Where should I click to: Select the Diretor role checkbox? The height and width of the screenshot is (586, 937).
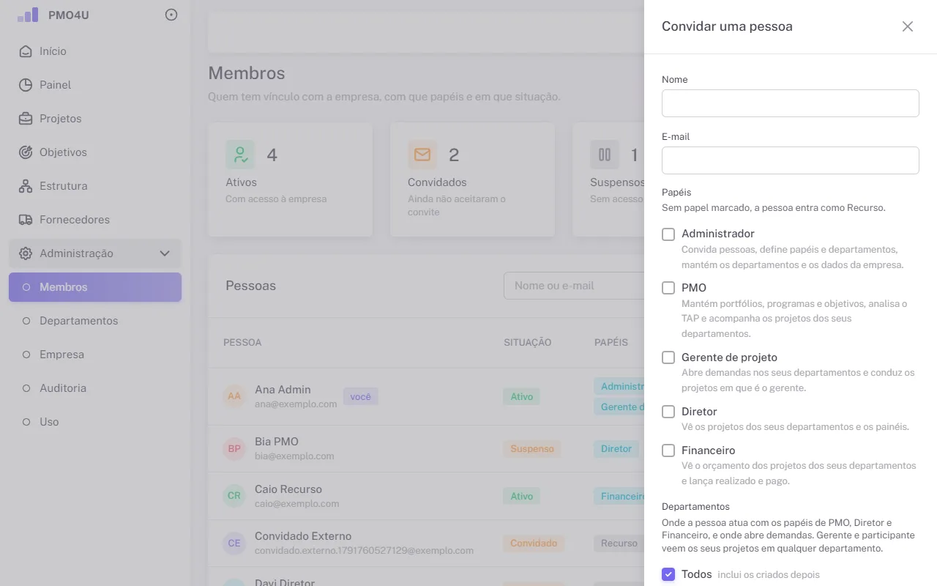pyautogui.click(x=668, y=412)
